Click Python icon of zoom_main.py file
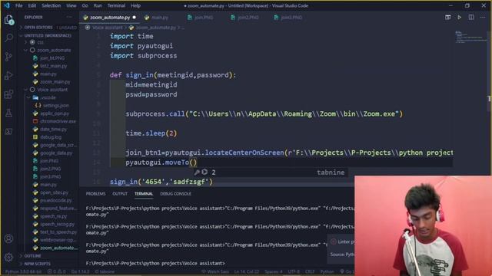This screenshot has height=276, width=492. coord(35,82)
